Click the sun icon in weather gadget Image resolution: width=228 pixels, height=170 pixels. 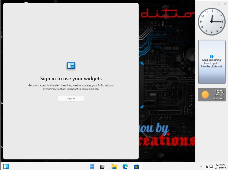[205, 95]
